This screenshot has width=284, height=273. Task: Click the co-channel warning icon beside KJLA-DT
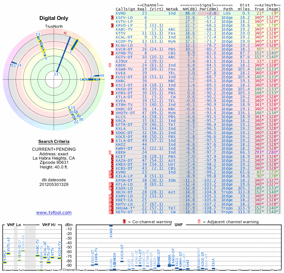pos(112,140)
